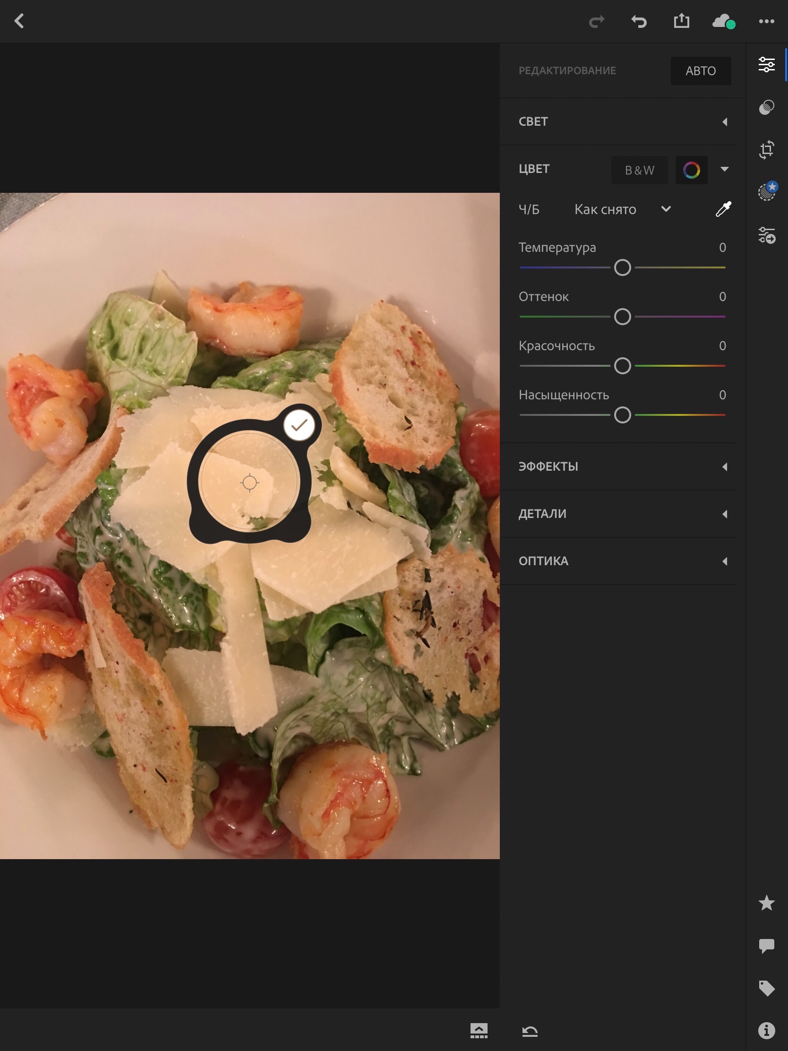
Task: Select the СВЕТ section header label
Action: point(533,121)
